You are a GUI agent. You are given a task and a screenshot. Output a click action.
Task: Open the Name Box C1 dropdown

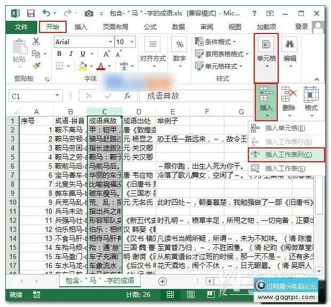[x=57, y=96]
